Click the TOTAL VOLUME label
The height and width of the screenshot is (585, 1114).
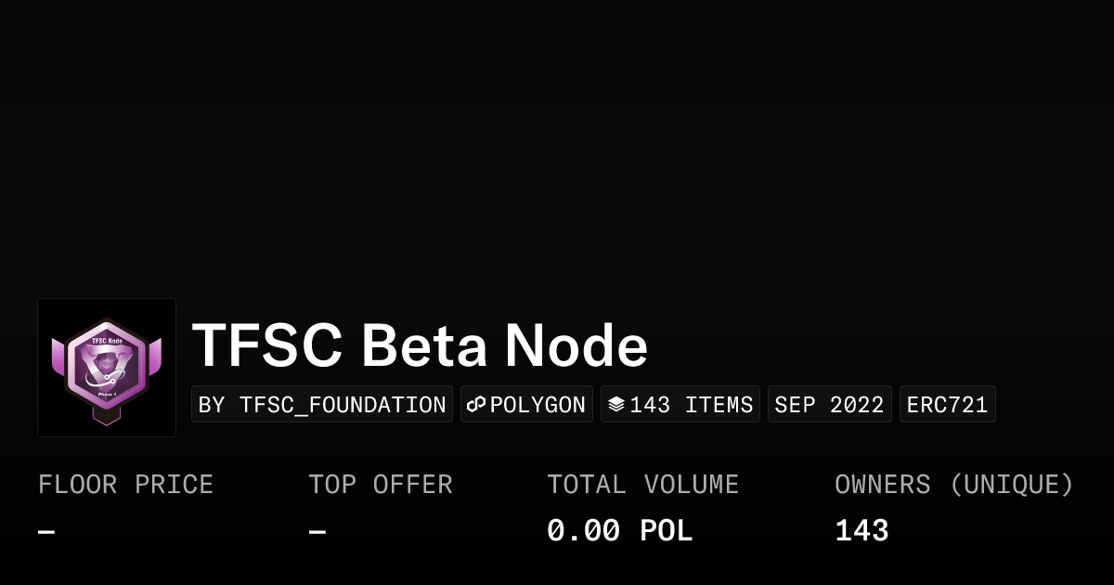(642, 485)
